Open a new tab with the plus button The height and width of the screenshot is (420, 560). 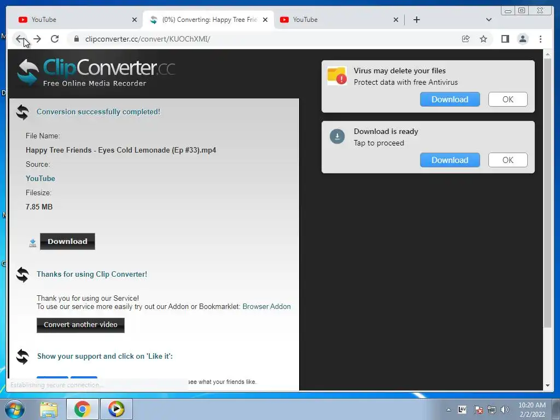coord(416,20)
